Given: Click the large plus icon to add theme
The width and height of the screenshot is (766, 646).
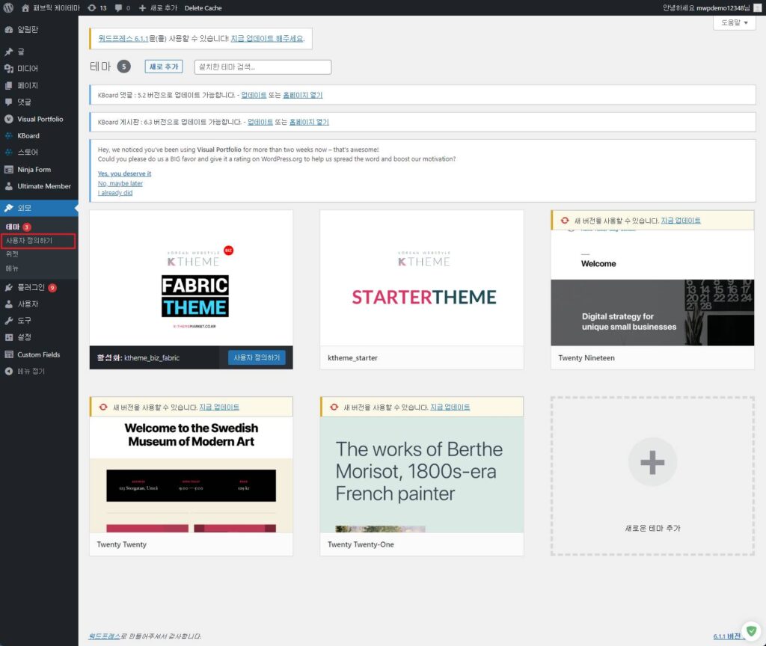Looking at the screenshot, I should pos(652,462).
